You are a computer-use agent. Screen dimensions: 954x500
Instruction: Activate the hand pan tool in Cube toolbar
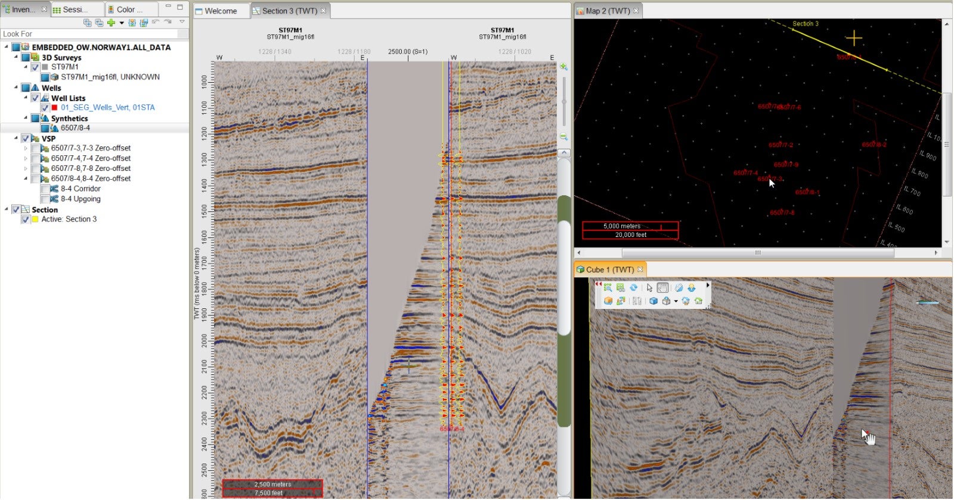tap(662, 287)
